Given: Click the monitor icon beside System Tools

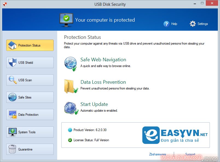Looking at the screenshot, I should [13, 132].
